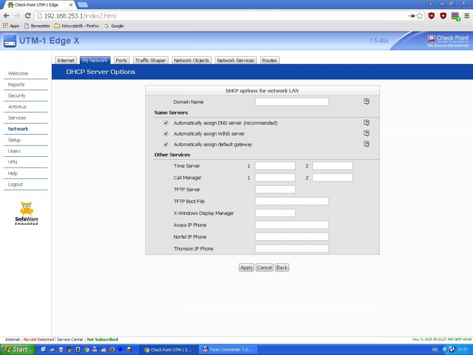Focus the TFTP Boot File input field

[292, 201]
